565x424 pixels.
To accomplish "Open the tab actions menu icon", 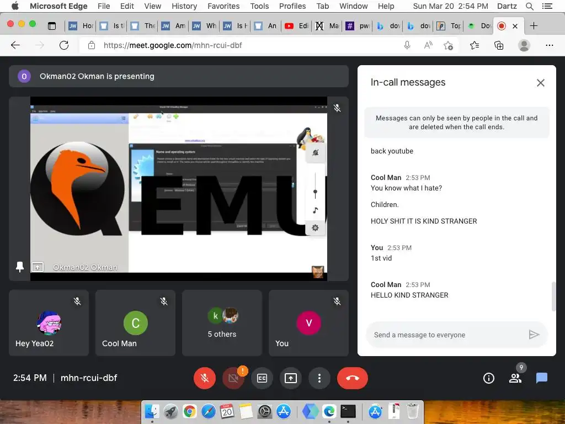I will [52, 25].
